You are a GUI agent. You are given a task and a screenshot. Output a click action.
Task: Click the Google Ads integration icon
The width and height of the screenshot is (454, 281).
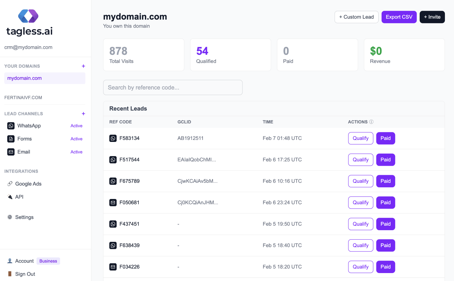tap(10, 184)
